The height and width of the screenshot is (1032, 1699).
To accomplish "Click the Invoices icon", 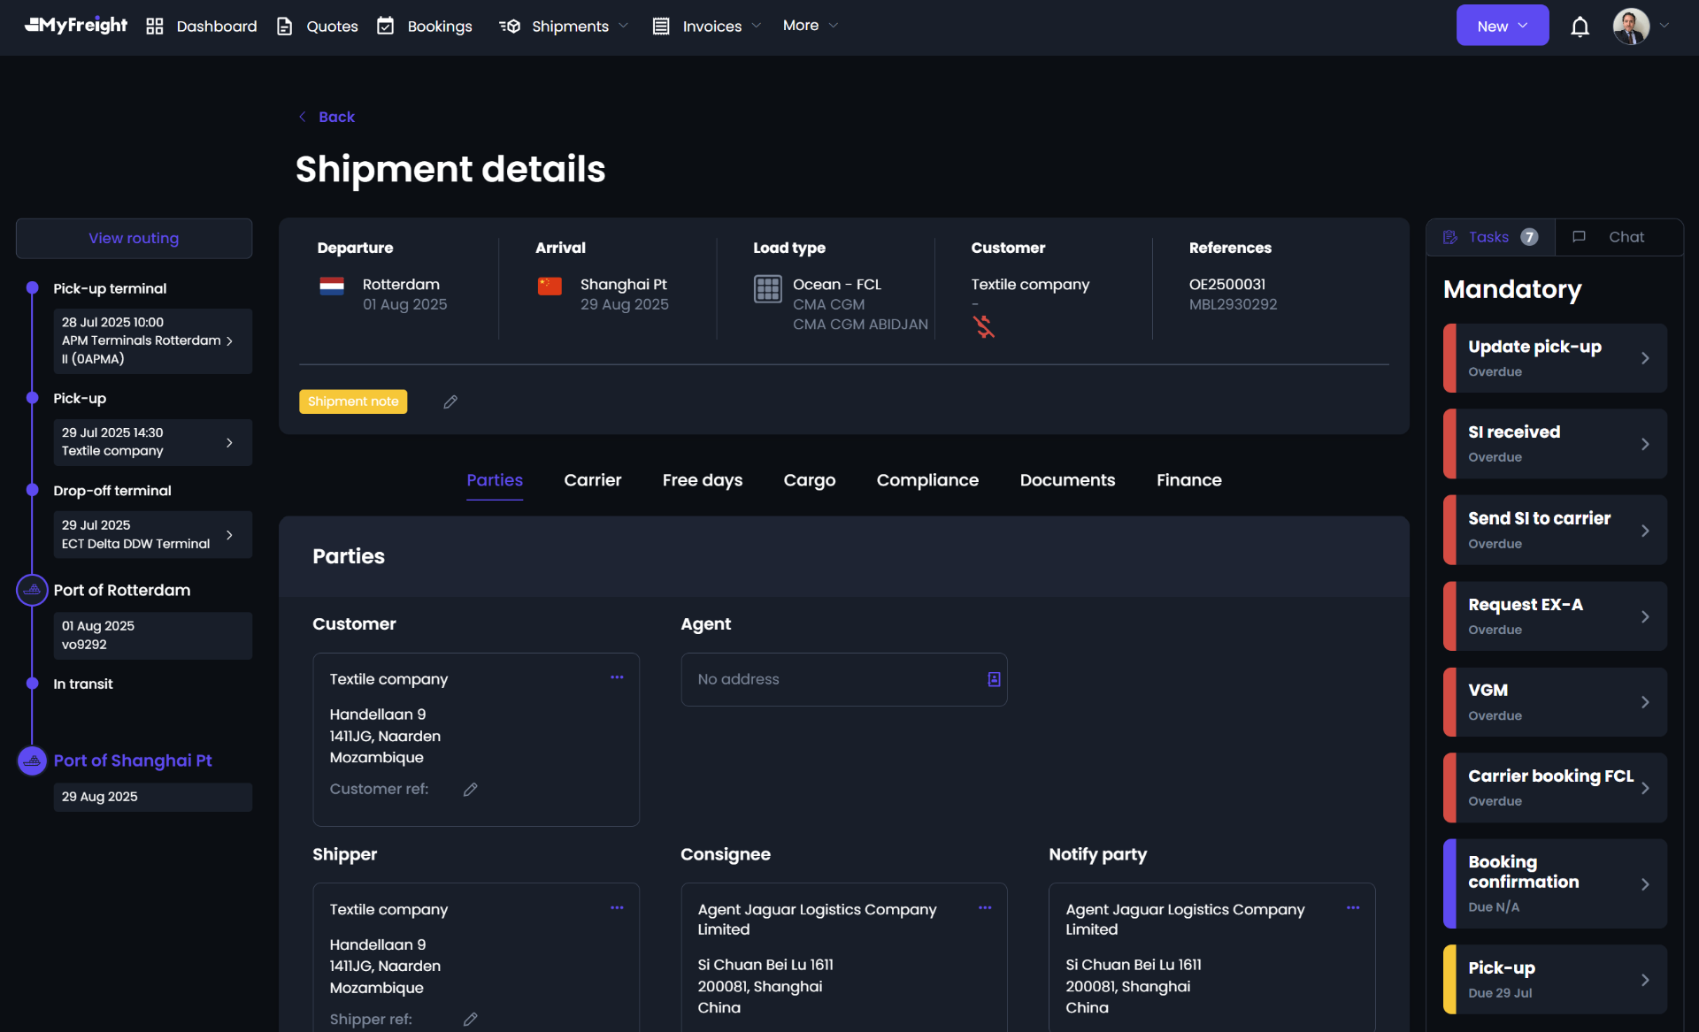I will click(x=660, y=26).
